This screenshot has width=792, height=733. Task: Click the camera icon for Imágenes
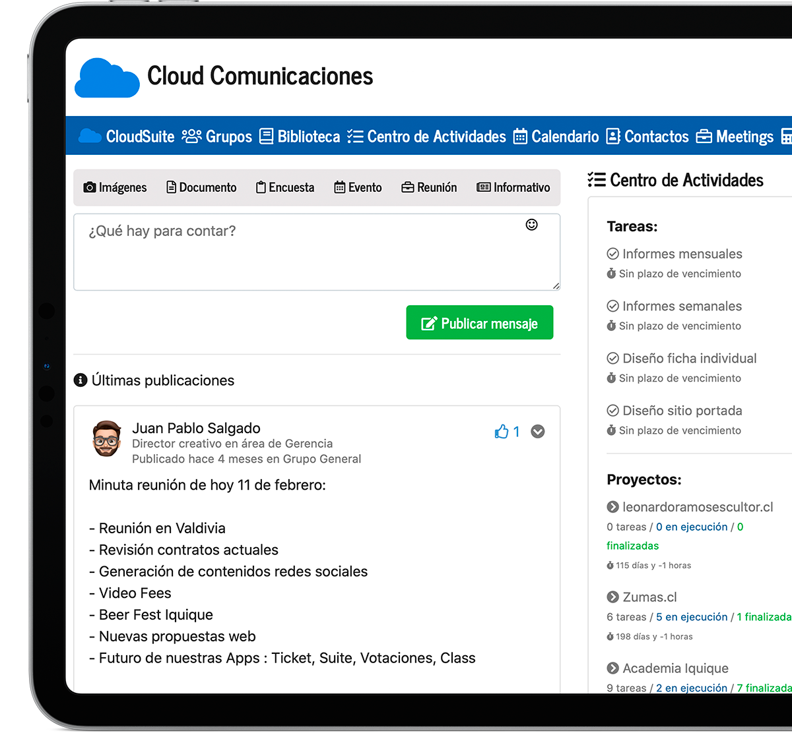(90, 188)
